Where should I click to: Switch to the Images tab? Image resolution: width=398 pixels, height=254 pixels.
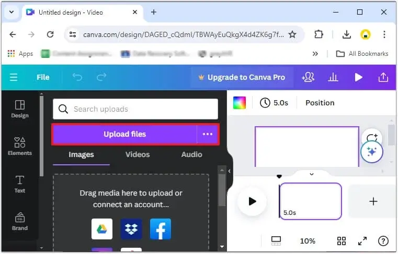pos(81,154)
